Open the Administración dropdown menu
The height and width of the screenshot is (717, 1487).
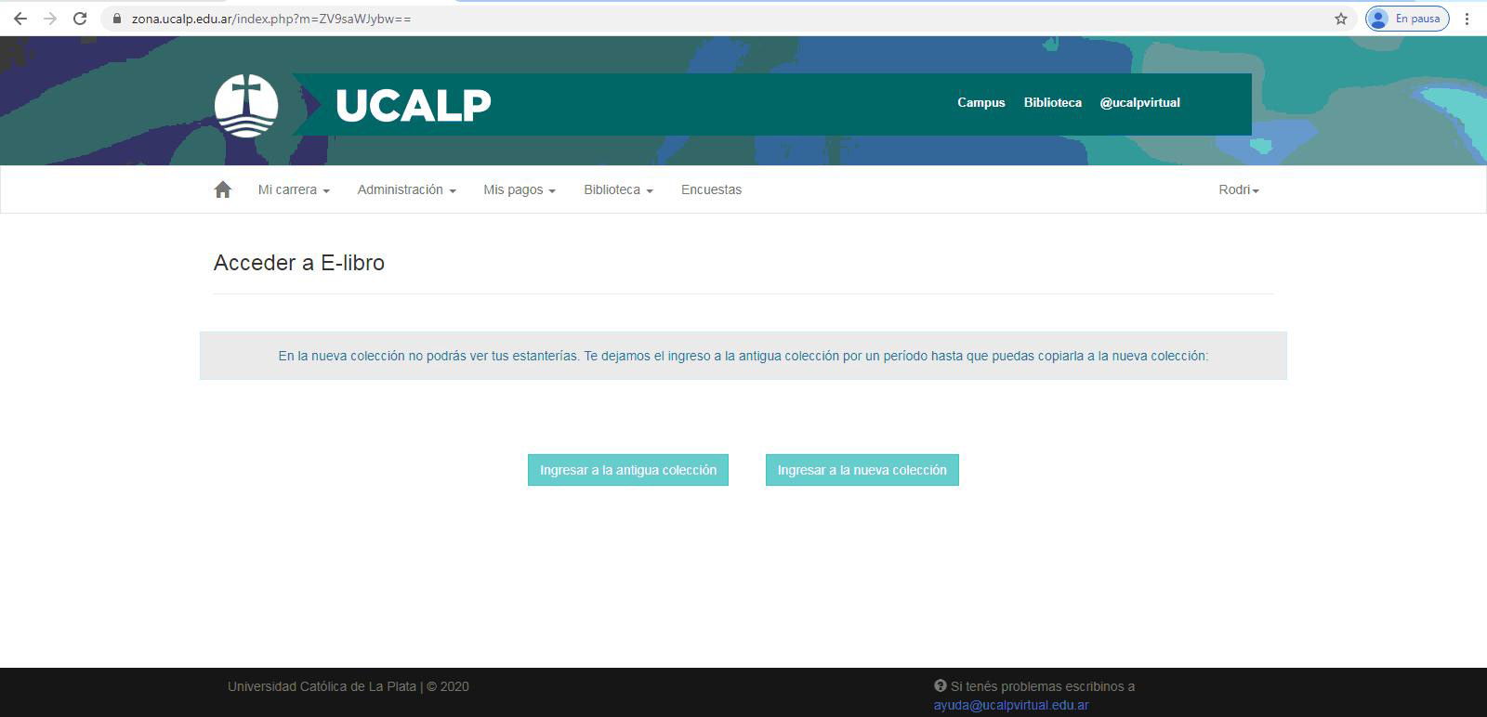tap(406, 189)
